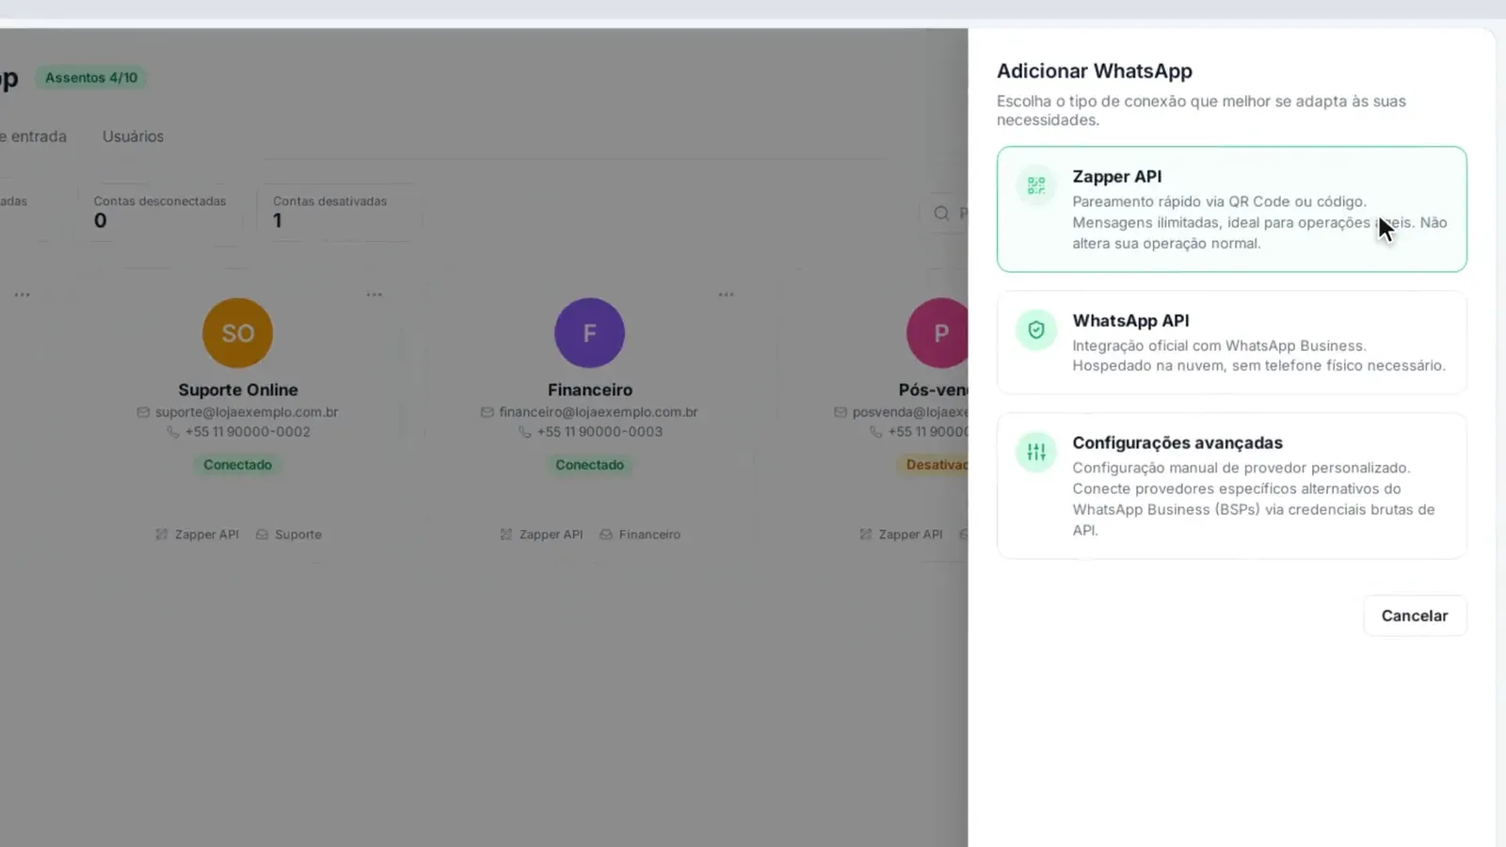Click the advanced settings sliders icon
Viewport: 1506px width, 847px height.
1036,453
